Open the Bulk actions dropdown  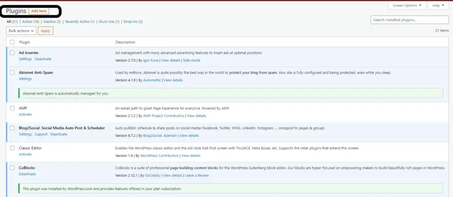point(21,31)
